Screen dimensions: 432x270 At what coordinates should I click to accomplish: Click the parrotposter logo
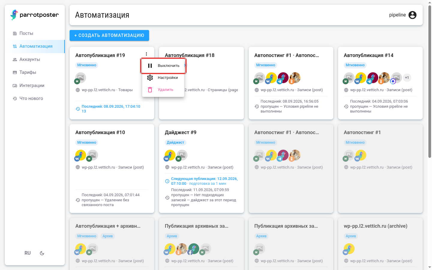tap(35, 15)
